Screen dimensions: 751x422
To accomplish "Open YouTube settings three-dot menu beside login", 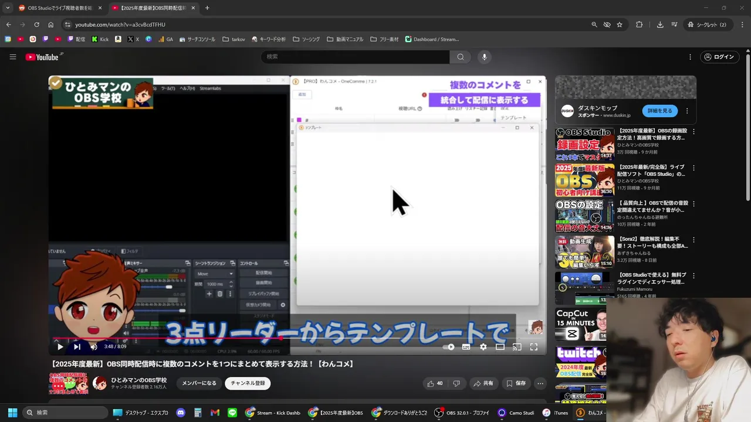I will [690, 57].
